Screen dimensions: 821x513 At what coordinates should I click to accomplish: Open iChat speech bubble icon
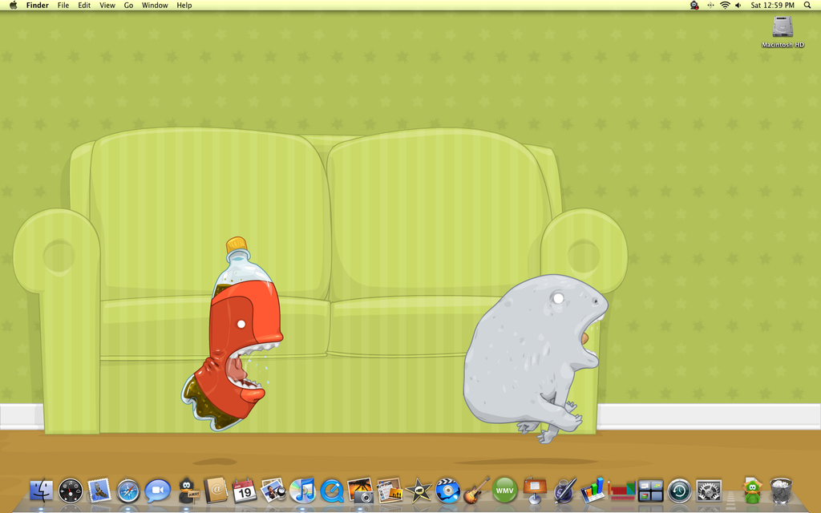click(x=158, y=491)
